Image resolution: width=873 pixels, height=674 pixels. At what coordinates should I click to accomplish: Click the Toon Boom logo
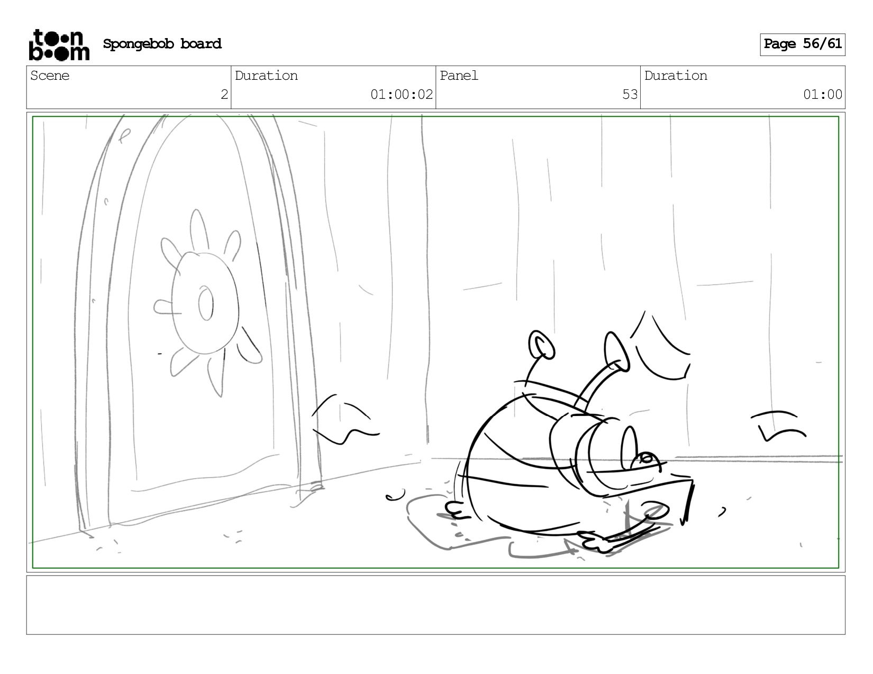pyautogui.click(x=59, y=45)
